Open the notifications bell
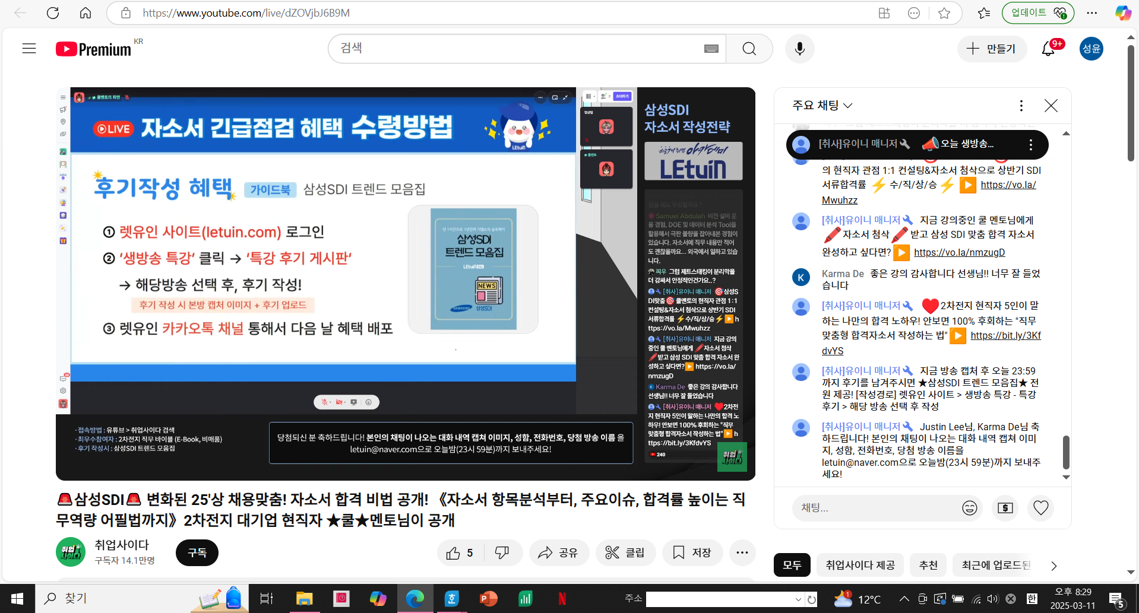The image size is (1139, 613). coord(1048,49)
